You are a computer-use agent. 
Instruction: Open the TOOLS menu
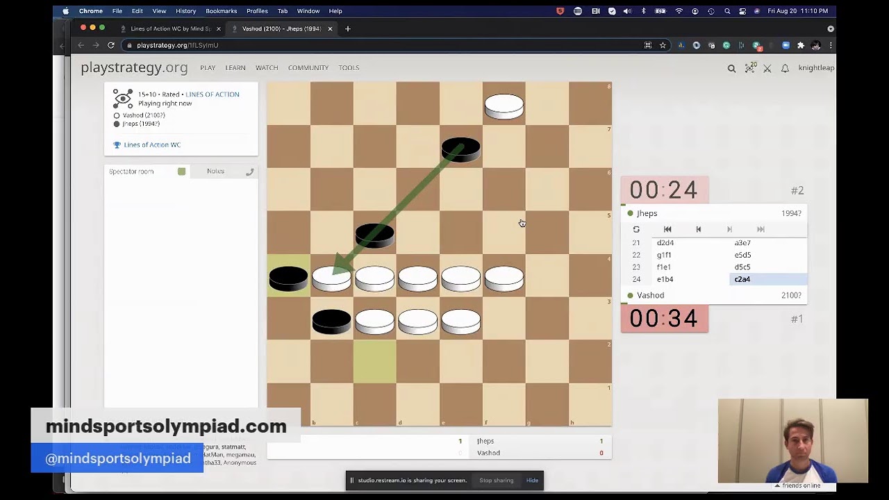[349, 68]
